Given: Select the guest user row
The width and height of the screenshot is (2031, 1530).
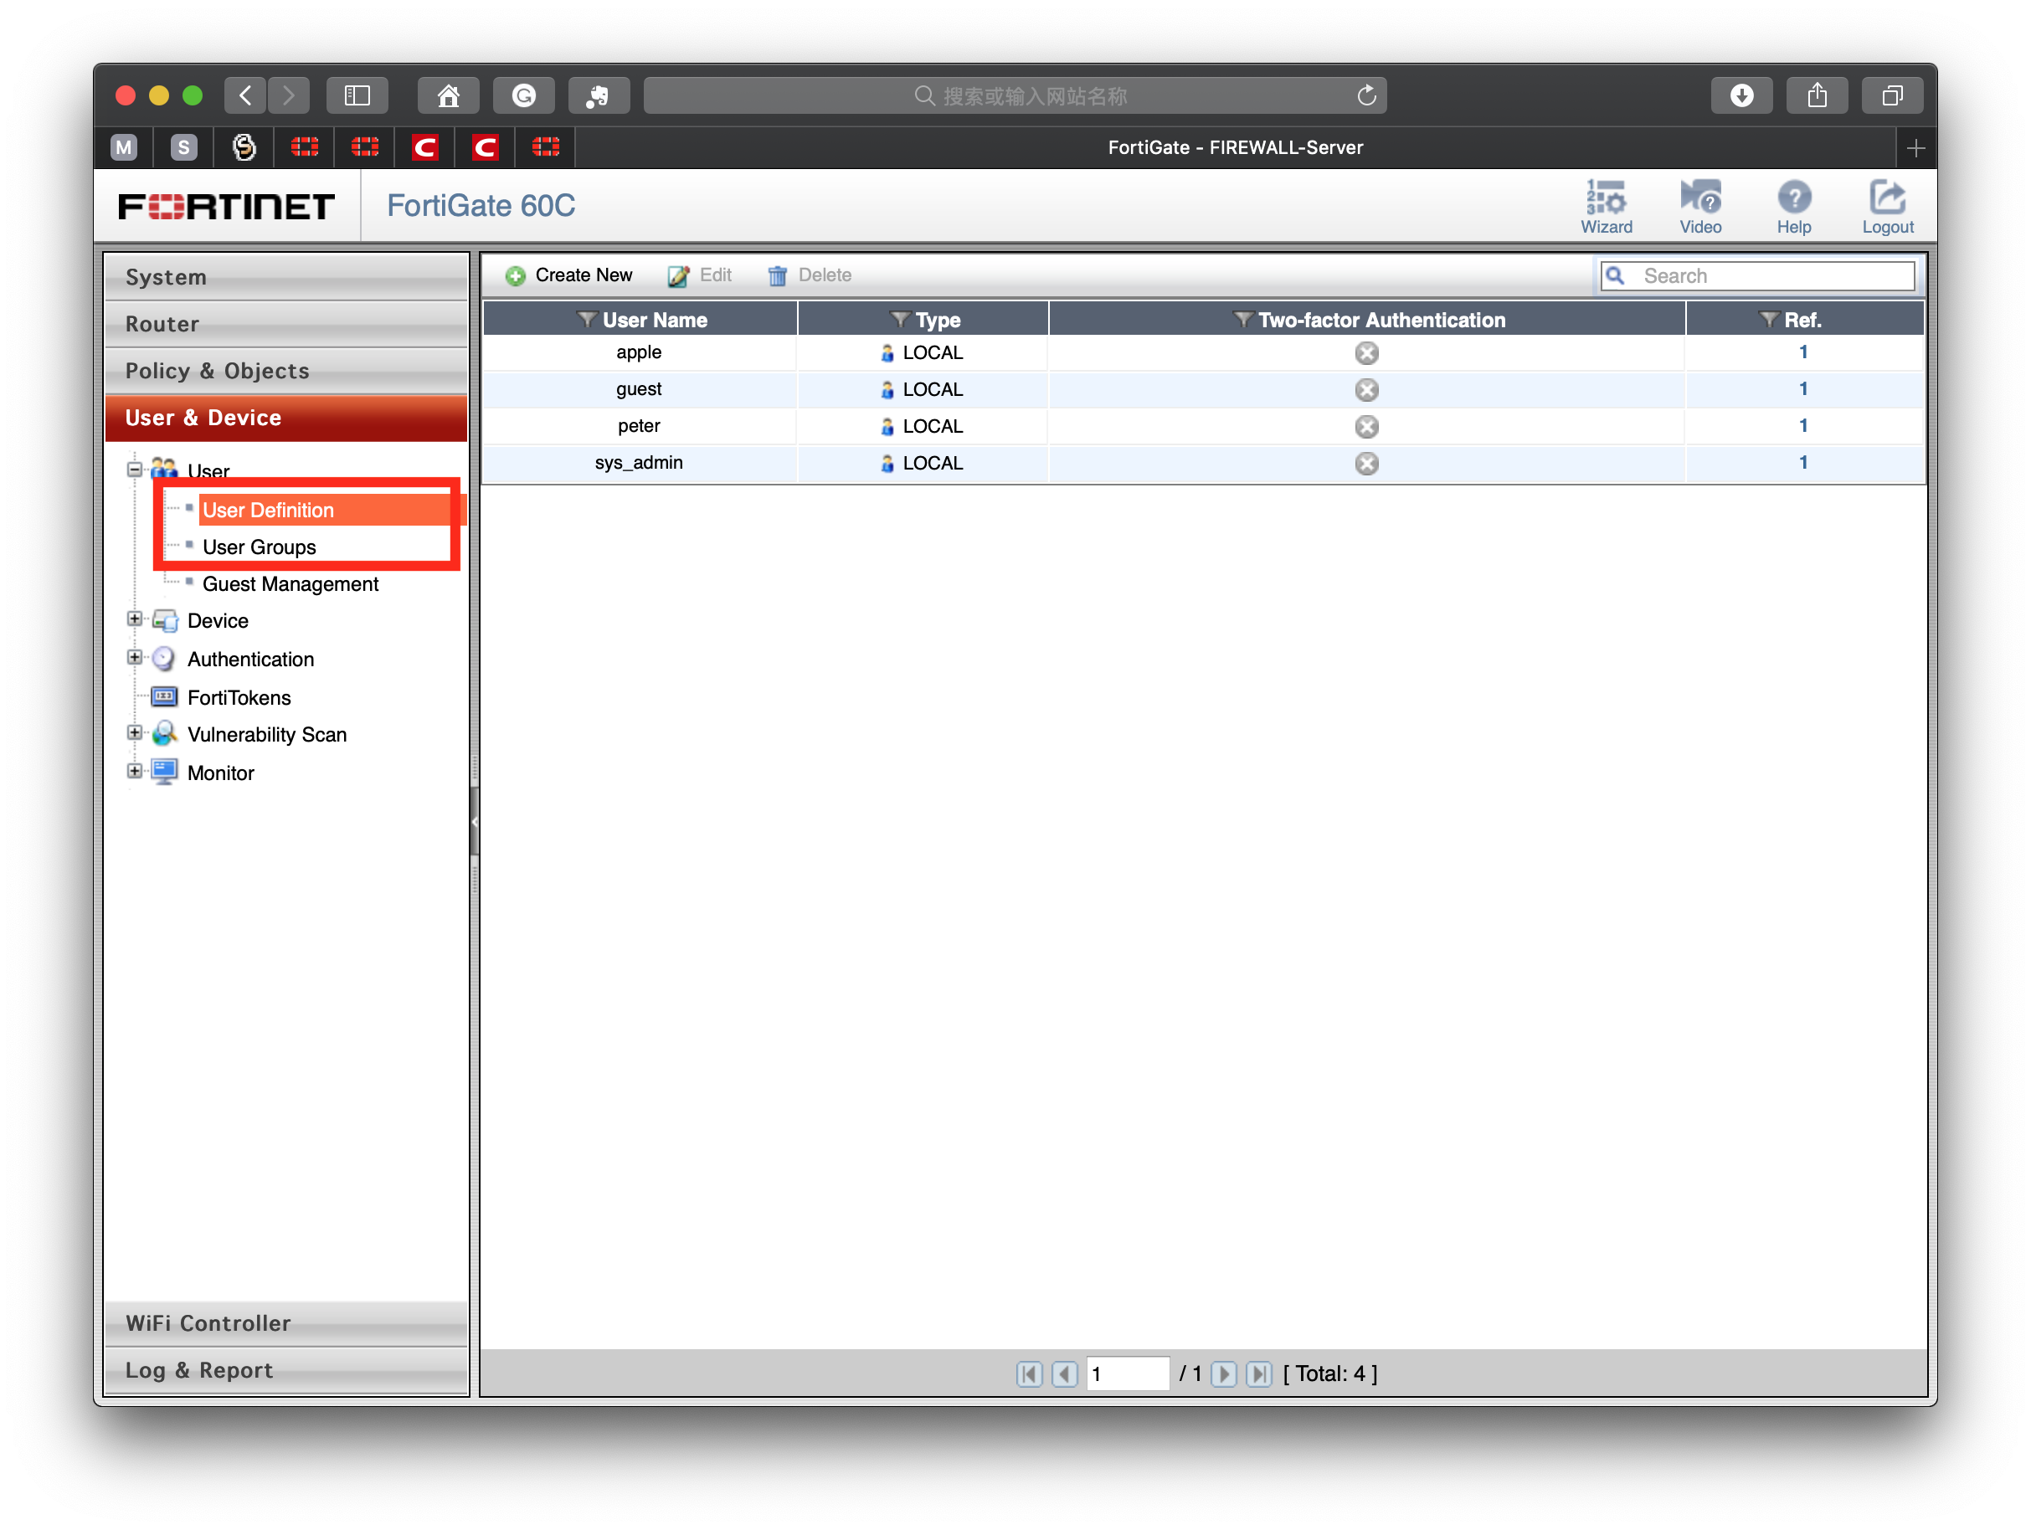Looking at the screenshot, I should [x=1203, y=389].
